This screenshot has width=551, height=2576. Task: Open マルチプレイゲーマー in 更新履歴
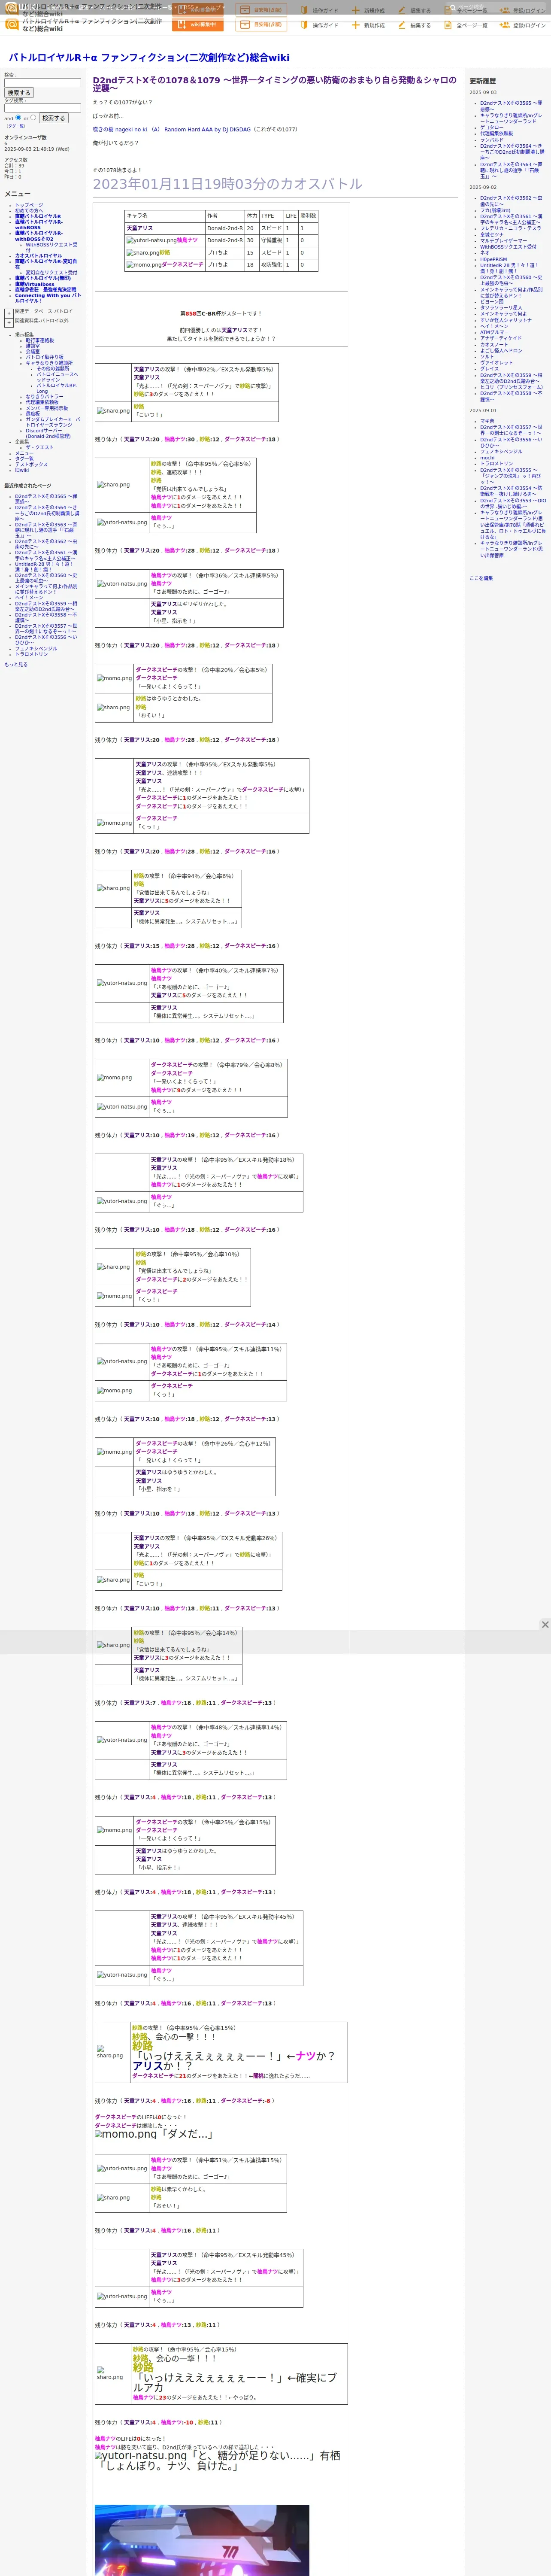[x=503, y=240]
